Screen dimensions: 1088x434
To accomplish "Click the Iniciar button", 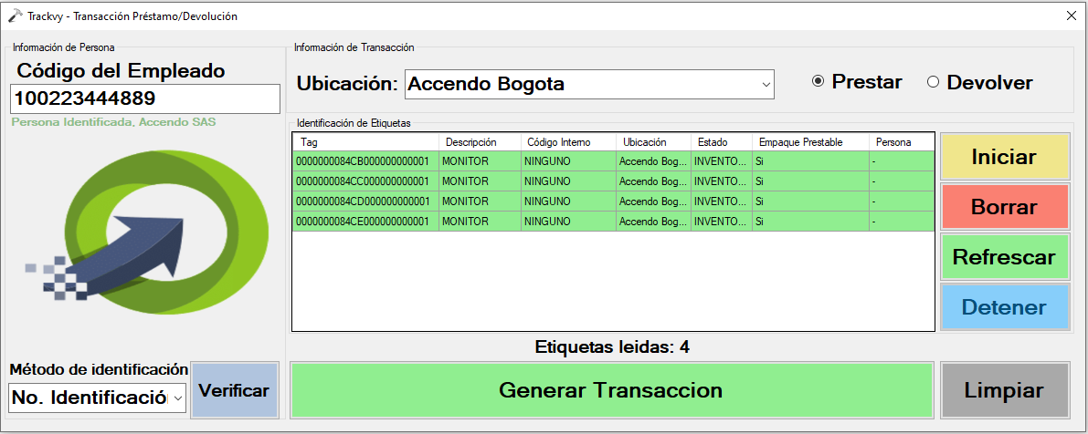I will coord(1004,157).
